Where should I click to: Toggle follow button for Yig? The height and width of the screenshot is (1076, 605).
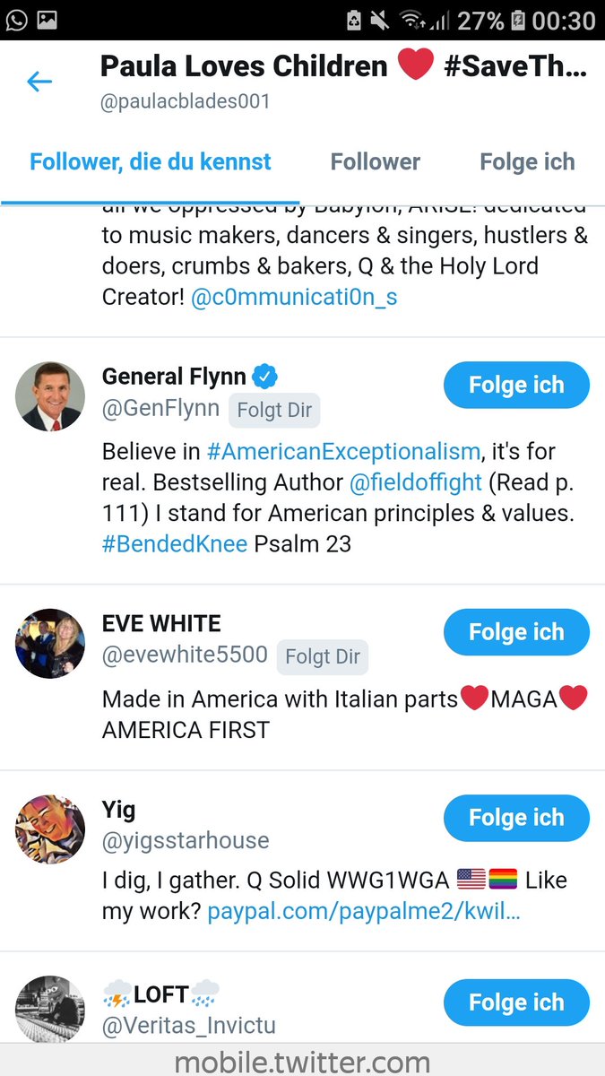click(516, 818)
